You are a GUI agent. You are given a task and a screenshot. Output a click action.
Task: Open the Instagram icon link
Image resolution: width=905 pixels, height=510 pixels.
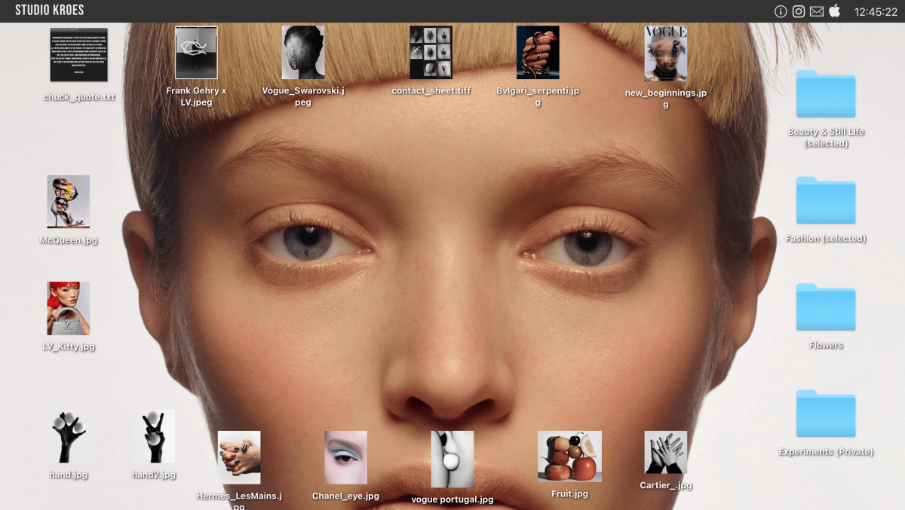799,11
